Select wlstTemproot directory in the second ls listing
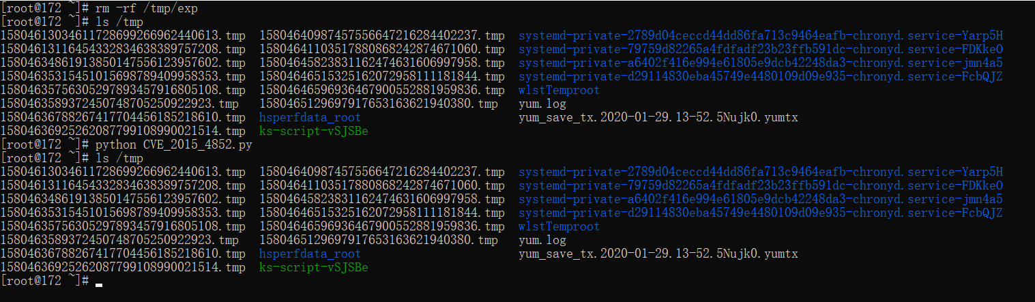Image resolution: width=1035 pixels, height=302 pixels. [x=559, y=226]
